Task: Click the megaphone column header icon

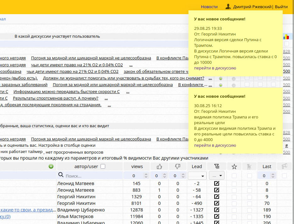Action: click(284, 167)
